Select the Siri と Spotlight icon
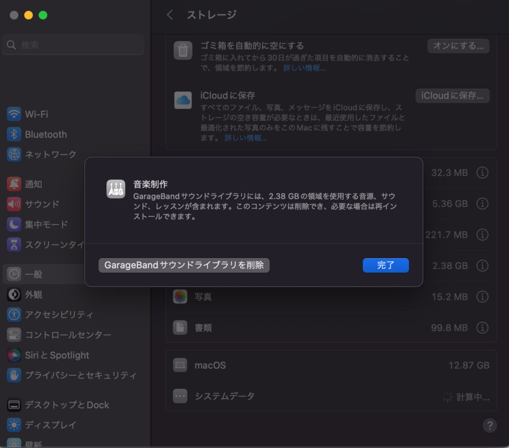 tap(14, 355)
